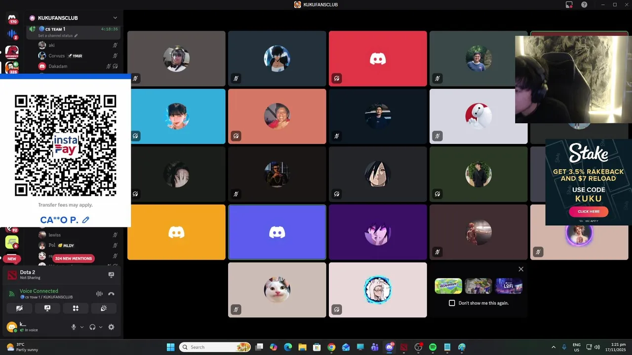Select the orange Discord-logo participant tile
Screen dimensions: 632x355
pos(176,232)
